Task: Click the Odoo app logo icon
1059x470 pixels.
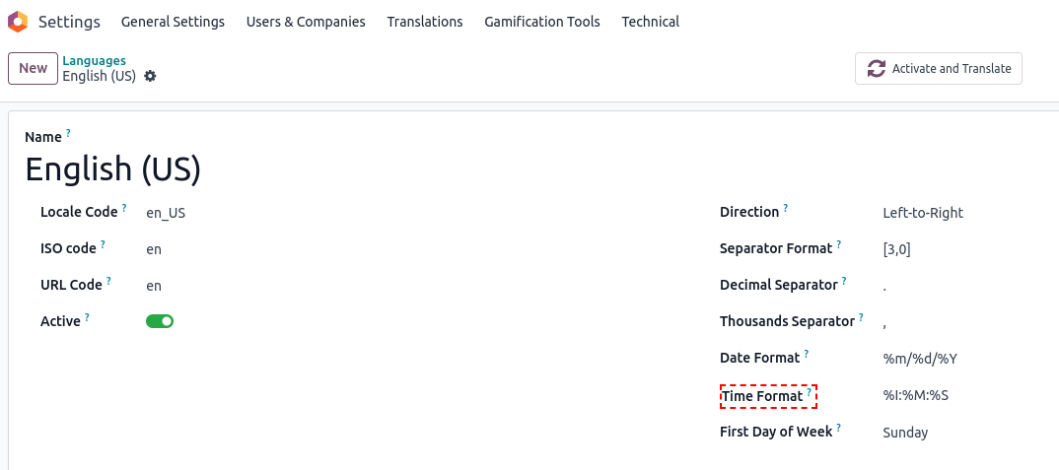Action: [18, 22]
